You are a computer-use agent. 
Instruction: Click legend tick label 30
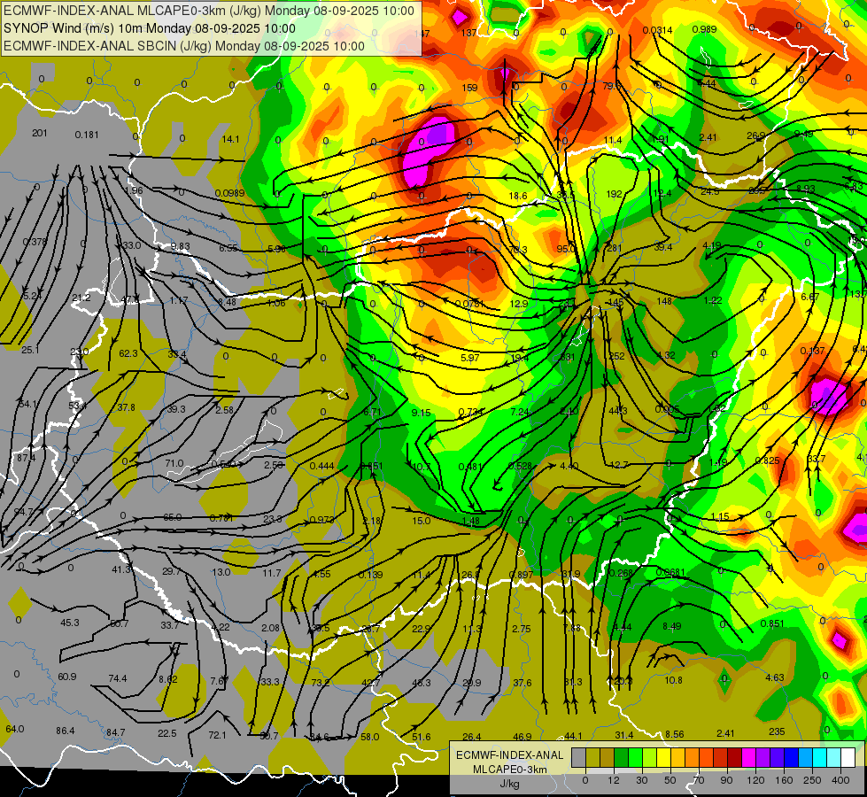tap(642, 780)
